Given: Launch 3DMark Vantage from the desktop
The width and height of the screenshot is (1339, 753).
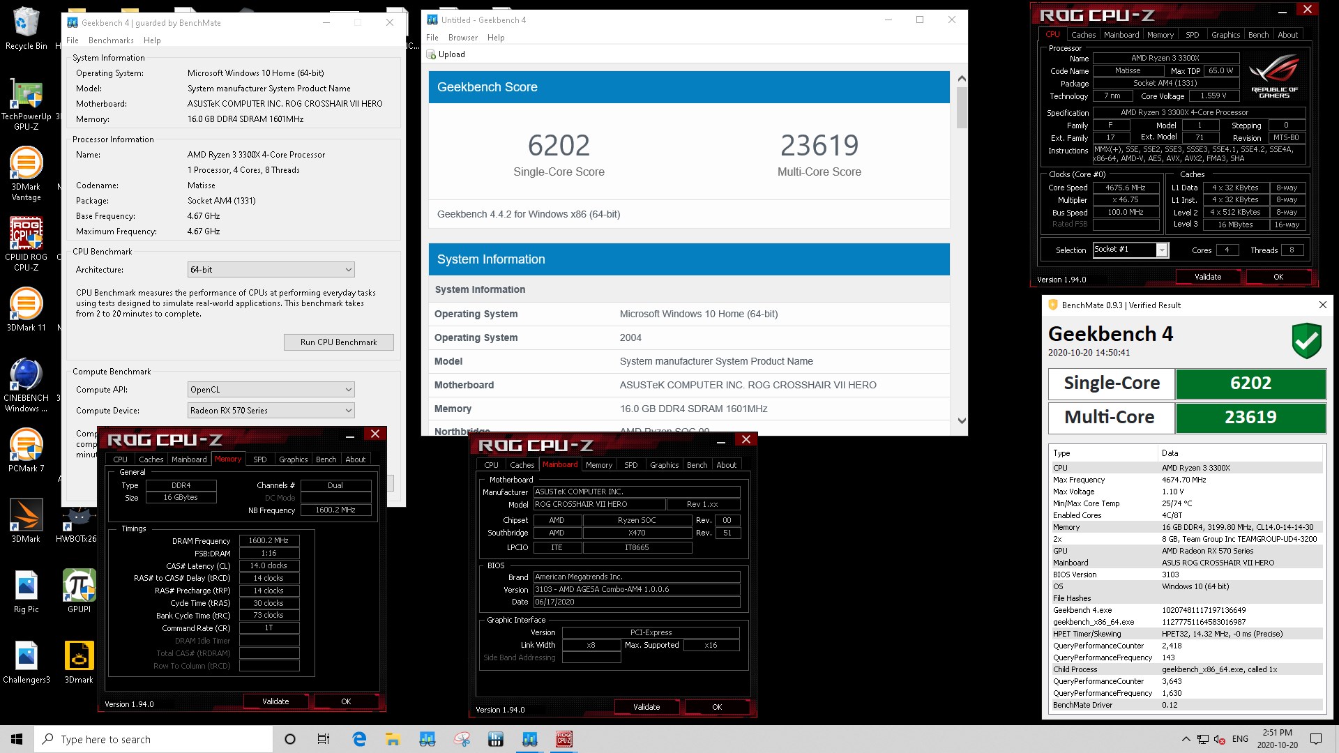Looking at the screenshot, I should pyautogui.click(x=26, y=174).
